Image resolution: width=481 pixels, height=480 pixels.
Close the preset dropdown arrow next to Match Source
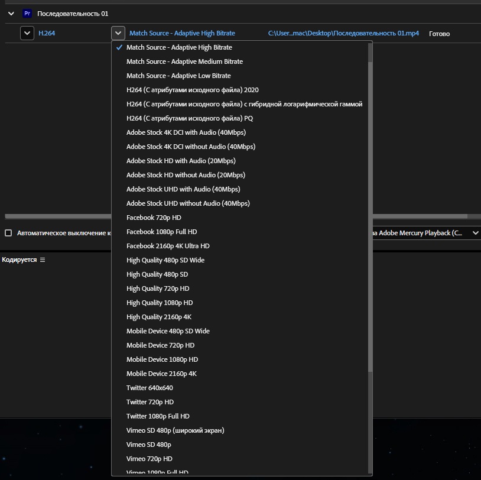[x=118, y=33]
